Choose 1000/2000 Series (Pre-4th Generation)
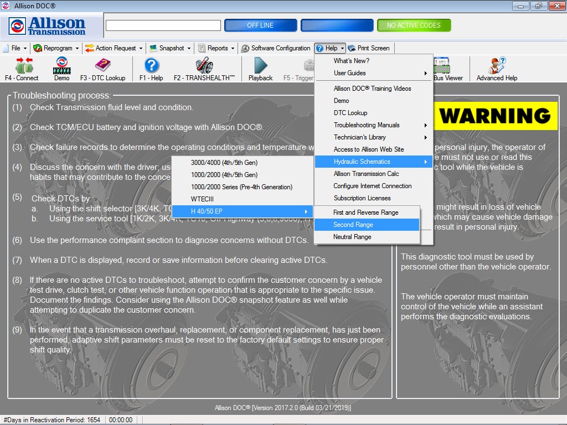Image resolution: width=567 pixels, height=425 pixels. (x=242, y=187)
